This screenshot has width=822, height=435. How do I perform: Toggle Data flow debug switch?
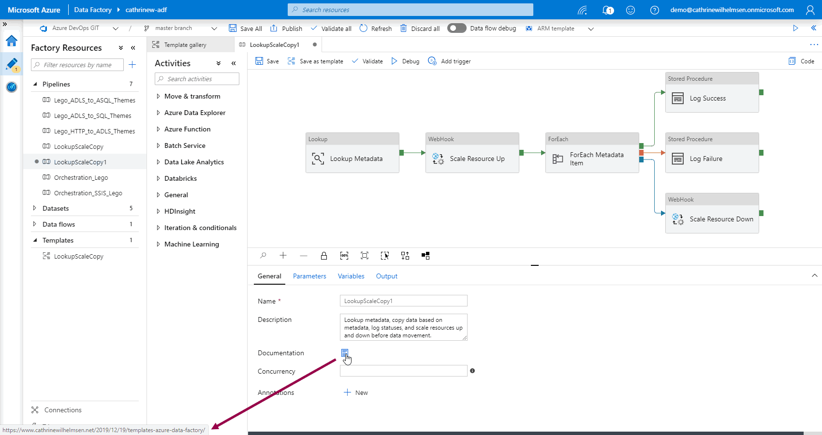coord(456,29)
